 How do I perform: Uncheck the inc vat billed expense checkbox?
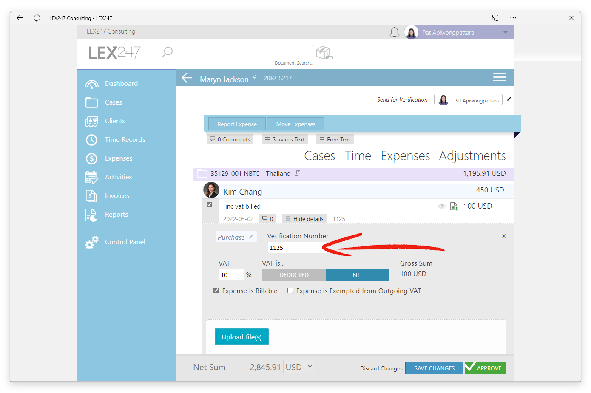coord(209,205)
